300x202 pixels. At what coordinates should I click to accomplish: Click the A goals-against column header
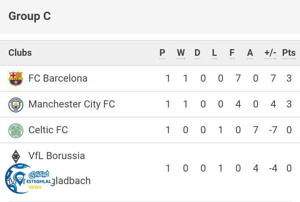pos(250,53)
